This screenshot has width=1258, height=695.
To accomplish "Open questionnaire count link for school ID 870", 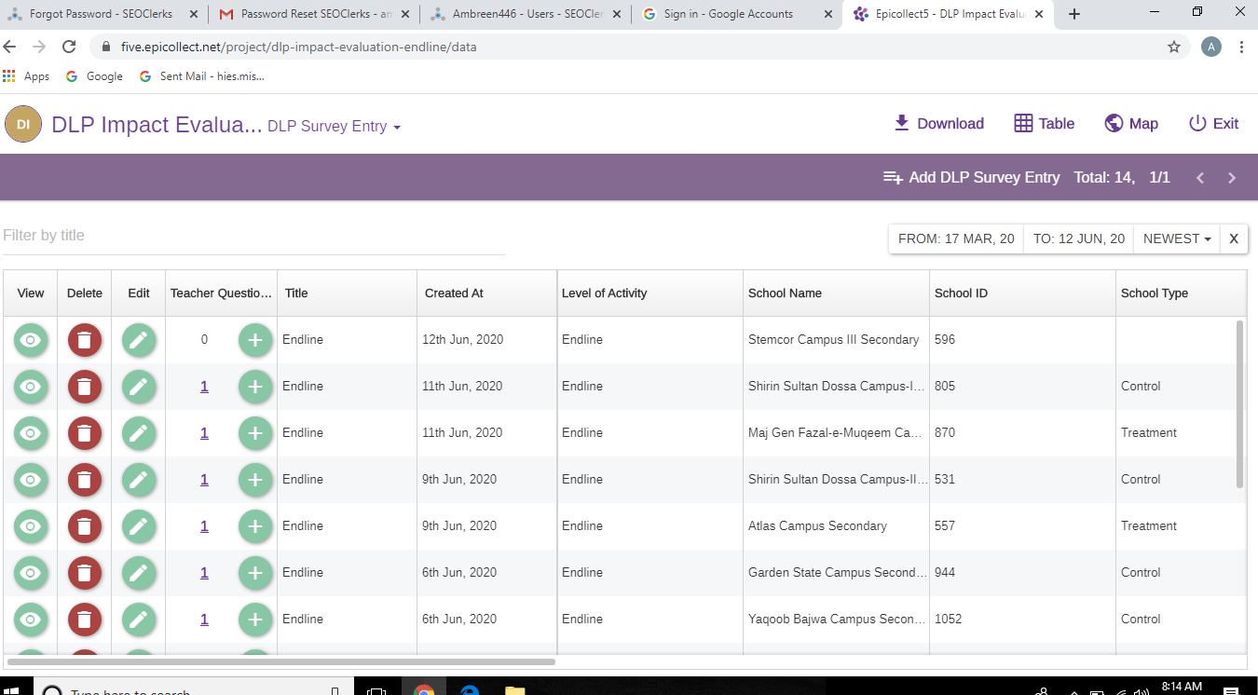I will 204,433.
